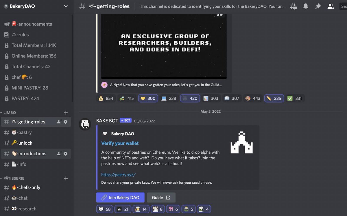Add a channel to PÂTISSERIE category

pos(66,178)
